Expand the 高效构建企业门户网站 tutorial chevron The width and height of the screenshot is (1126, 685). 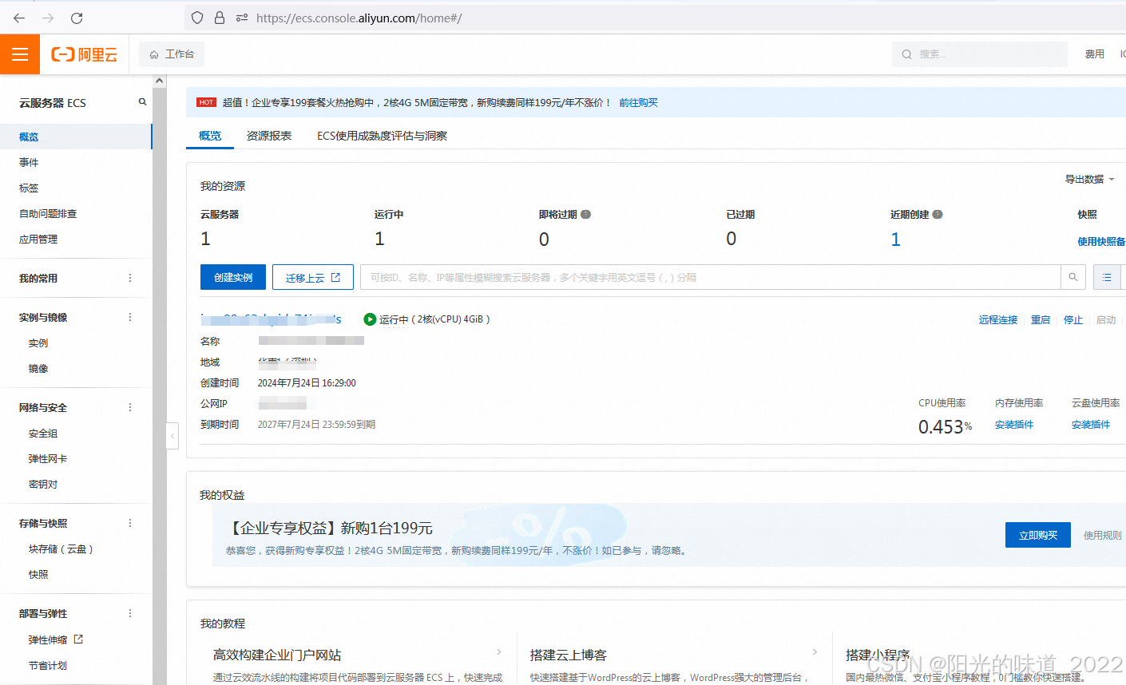[499, 652]
